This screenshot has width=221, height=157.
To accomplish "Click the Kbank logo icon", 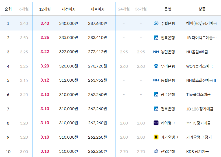I will coord(156,123).
